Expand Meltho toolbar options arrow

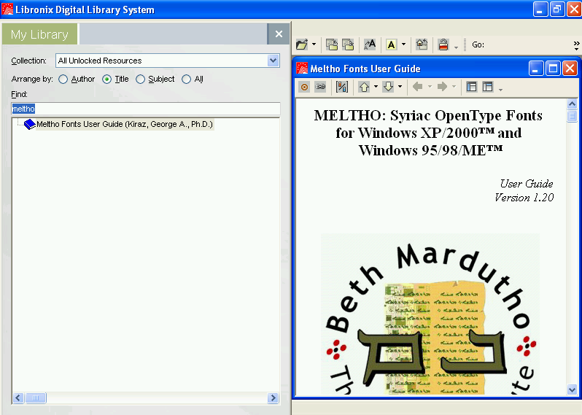pos(500,90)
